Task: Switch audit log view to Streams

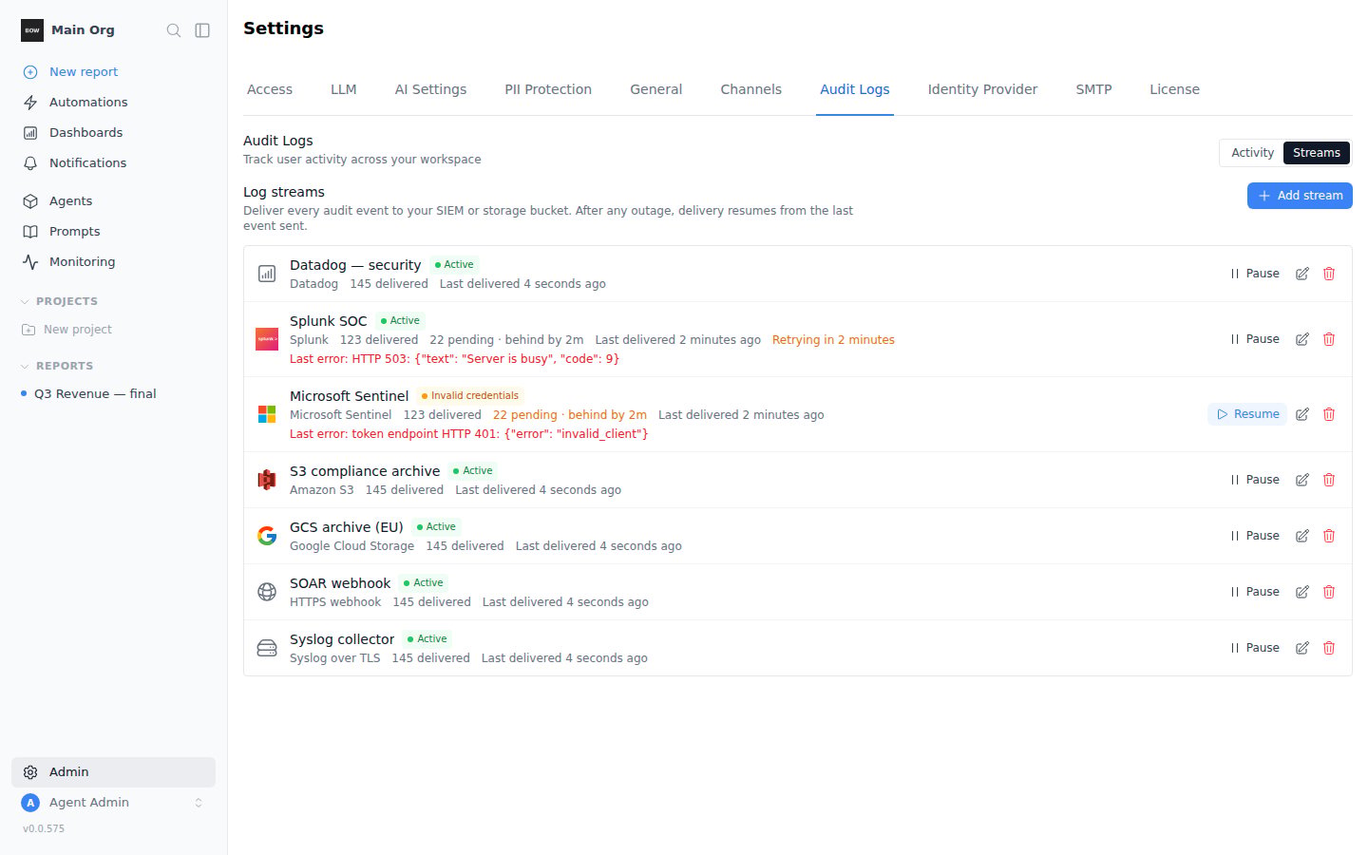Action: [1316, 153]
